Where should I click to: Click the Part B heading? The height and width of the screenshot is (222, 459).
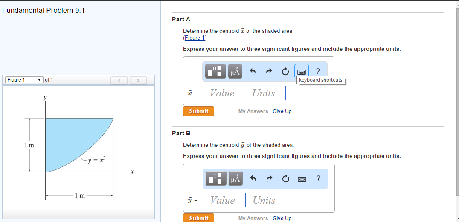[181, 133]
